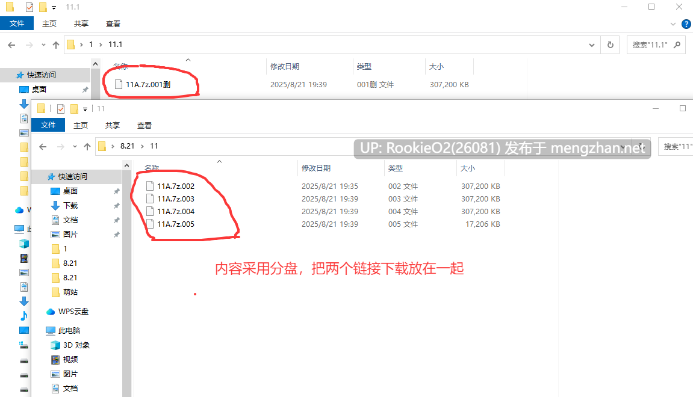Go back in the 11 window
This screenshot has height=397, width=693.
pyautogui.click(x=43, y=147)
